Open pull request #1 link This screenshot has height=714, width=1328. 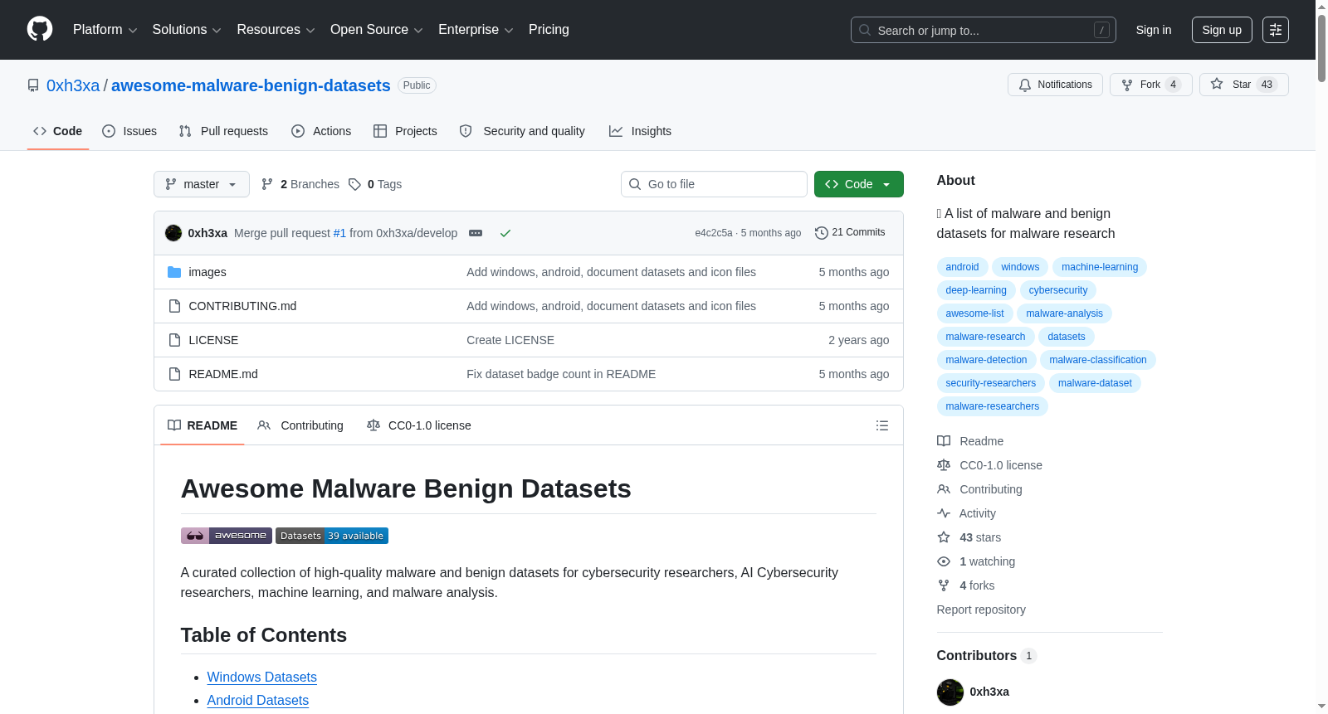(x=339, y=233)
